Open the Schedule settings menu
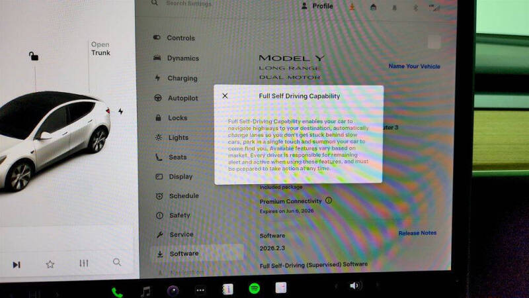This screenshot has width=529, height=298. [177, 195]
